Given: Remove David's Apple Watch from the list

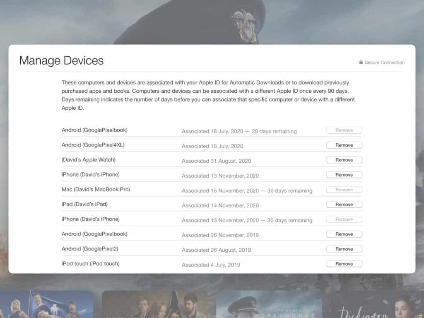Looking at the screenshot, I should coord(344,160).
